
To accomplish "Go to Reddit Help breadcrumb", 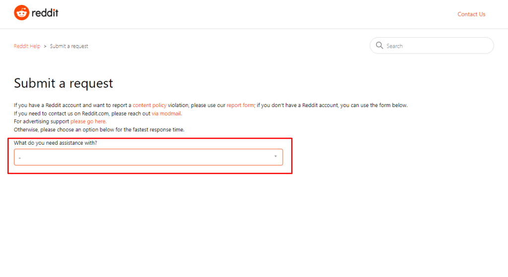I will tap(27, 46).
